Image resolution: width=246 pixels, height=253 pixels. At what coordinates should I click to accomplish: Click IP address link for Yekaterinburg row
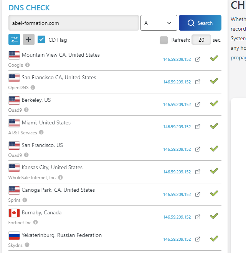click(177, 240)
